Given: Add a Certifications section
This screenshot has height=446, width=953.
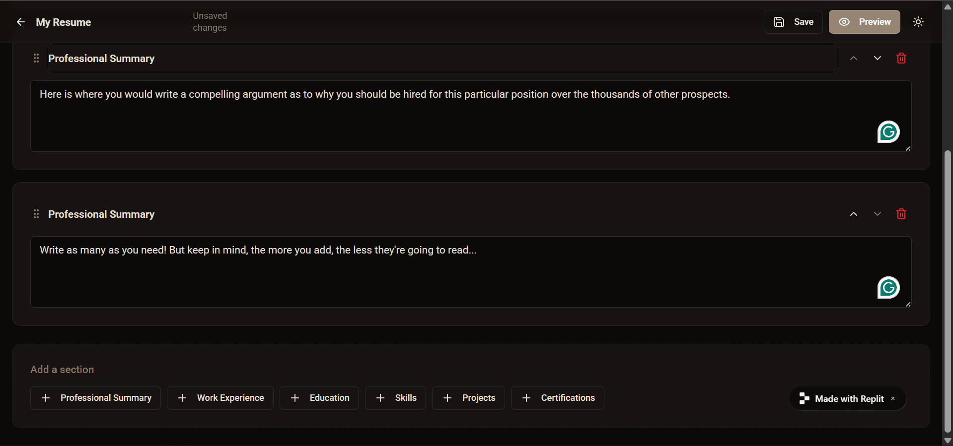Looking at the screenshot, I should (x=557, y=398).
